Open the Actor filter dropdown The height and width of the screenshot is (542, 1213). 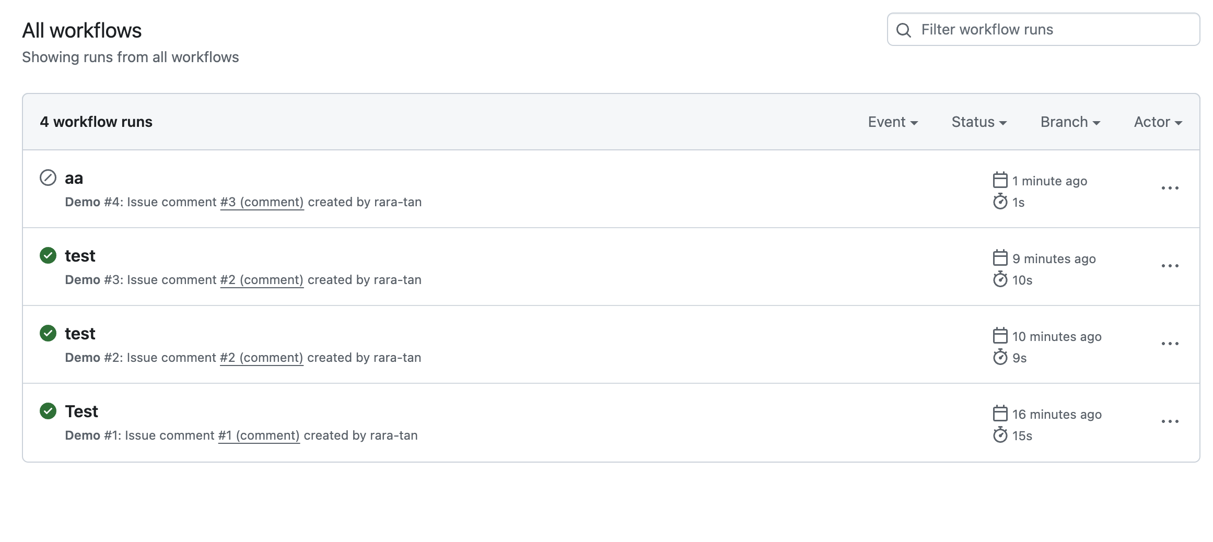point(1158,122)
